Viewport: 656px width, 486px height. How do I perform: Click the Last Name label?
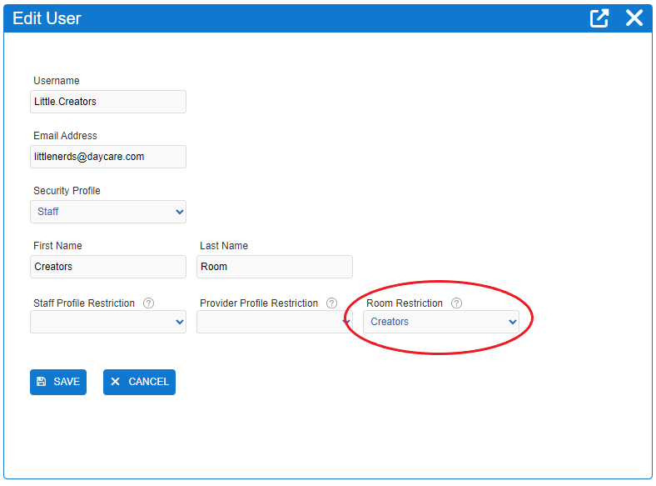point(224,246)
